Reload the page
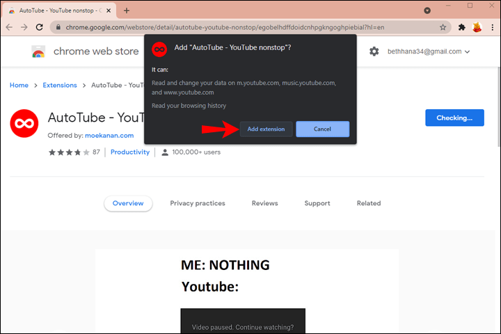Image resolution: width=501 pixels, height=334 pixels. [x=40, y=27]
